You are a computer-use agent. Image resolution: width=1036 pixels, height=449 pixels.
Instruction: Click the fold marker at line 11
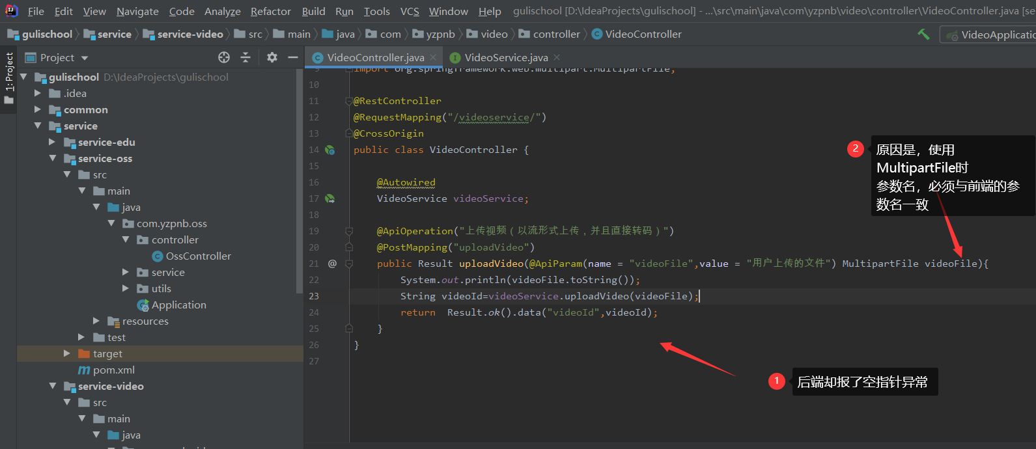pyautogui.click(x=349, y=101)
